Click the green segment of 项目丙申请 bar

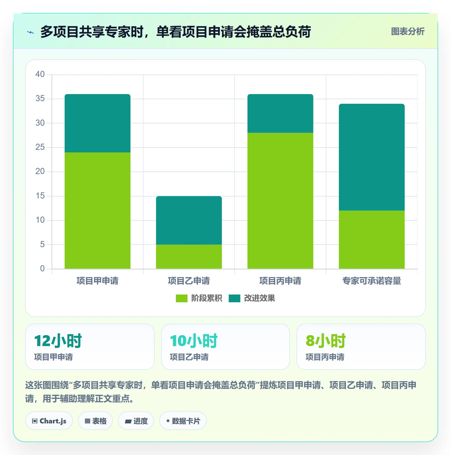coord(280,201)
